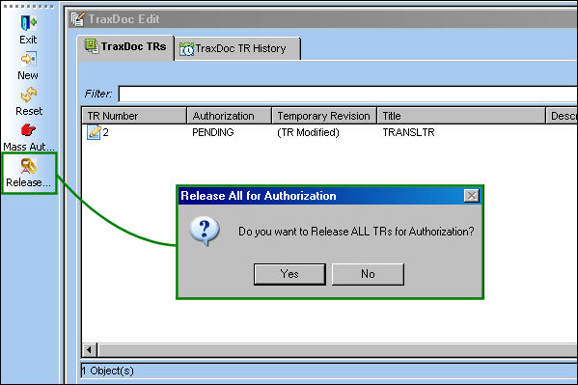578x385 pixels.
Task: Click the 1 Object(s) status bar text
Action: pyautogui.click(x=108, y=371)
